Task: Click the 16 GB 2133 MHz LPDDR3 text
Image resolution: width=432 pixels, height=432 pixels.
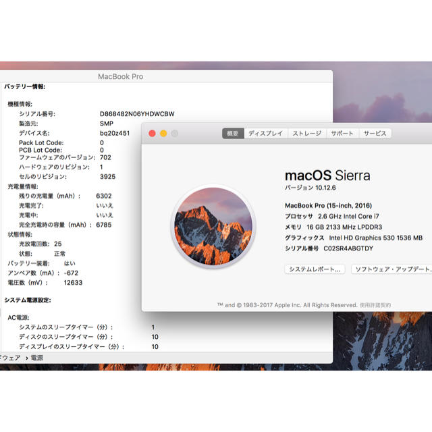Action: [x=344, y=227]
